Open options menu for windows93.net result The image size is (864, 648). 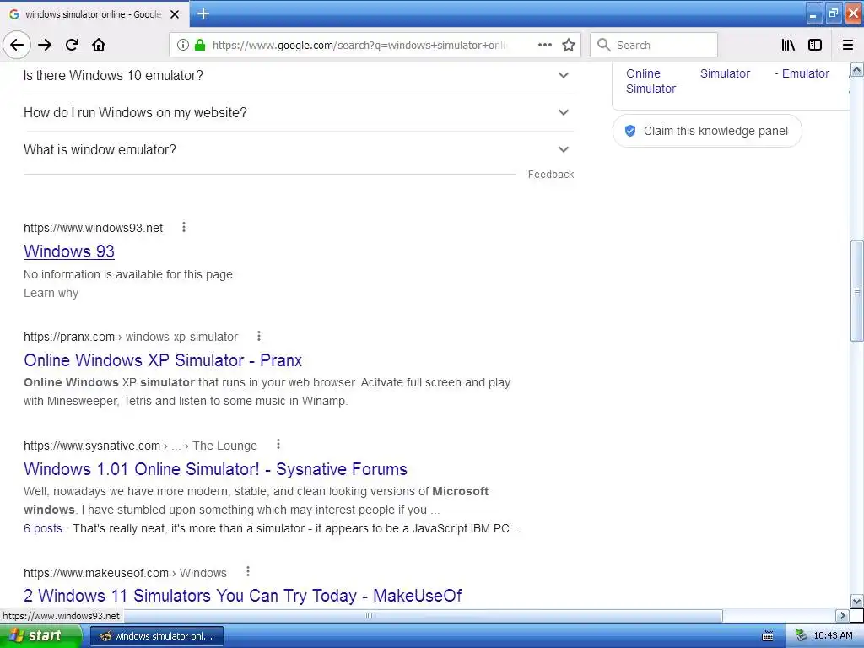click(184, 227)
